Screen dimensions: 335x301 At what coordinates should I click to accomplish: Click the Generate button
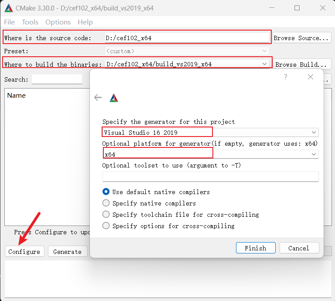pos(68,251)
